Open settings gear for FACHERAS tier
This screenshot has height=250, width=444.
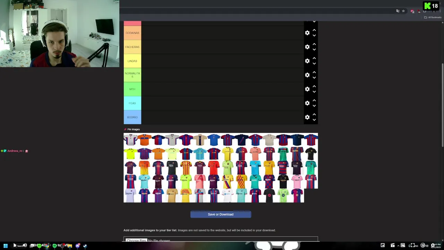(307, 47)
